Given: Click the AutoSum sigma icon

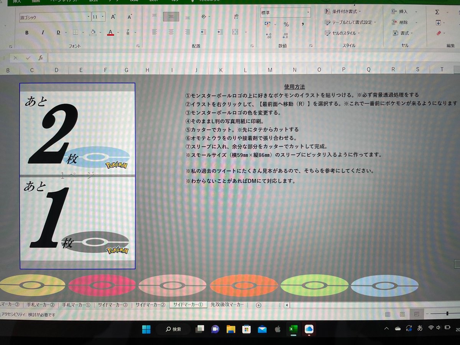Looking at the screenshot, I should coord(437,12).
